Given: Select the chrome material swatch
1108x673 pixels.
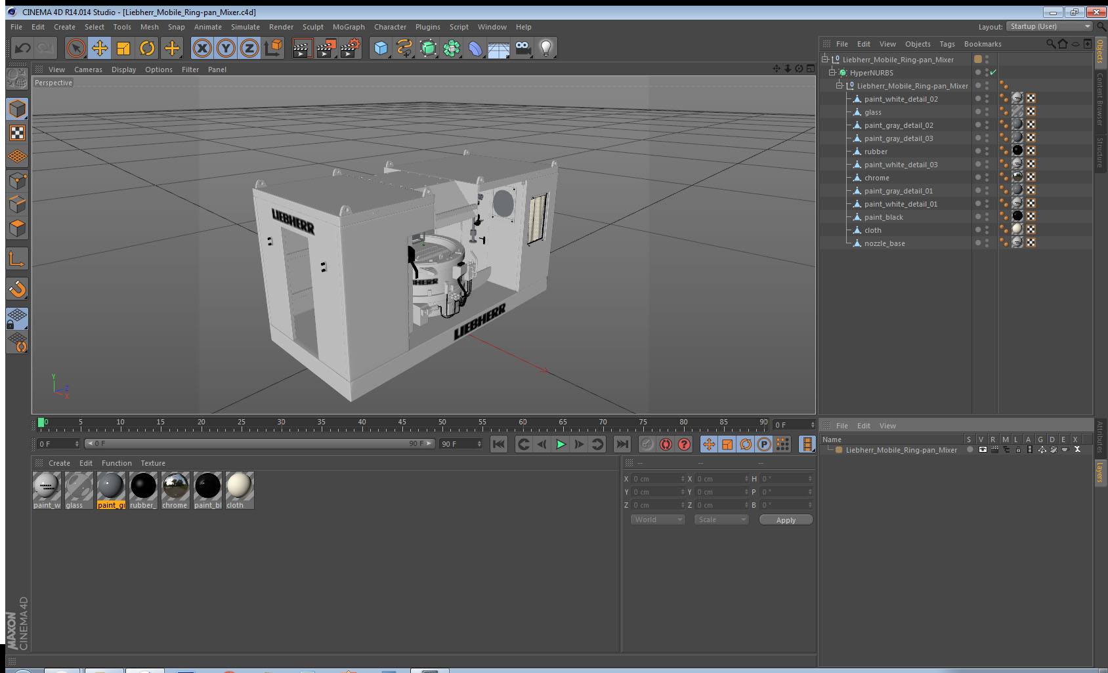Looking at the screenshot, I should (175, 490).
